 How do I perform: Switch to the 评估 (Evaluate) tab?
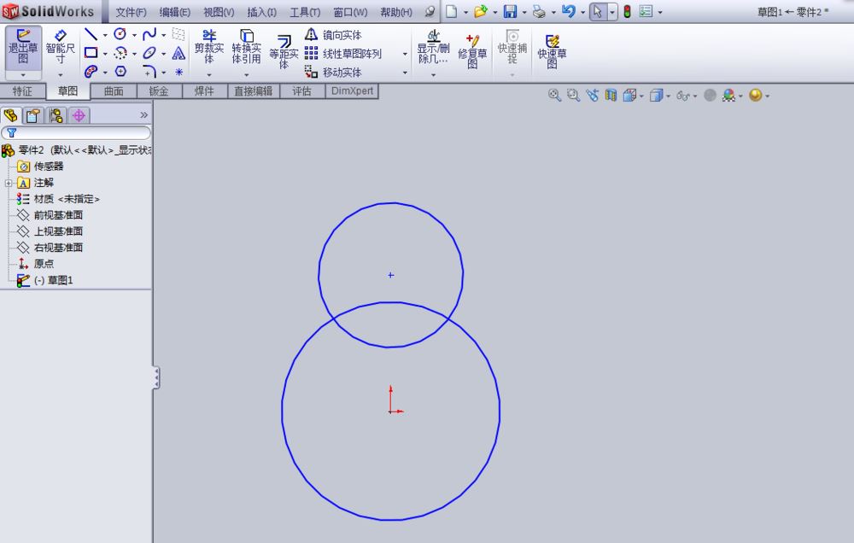pos(301,91)
